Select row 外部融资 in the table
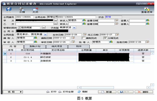Image resolution: width=157 pixels, height=101 pixels. [77, 54]
